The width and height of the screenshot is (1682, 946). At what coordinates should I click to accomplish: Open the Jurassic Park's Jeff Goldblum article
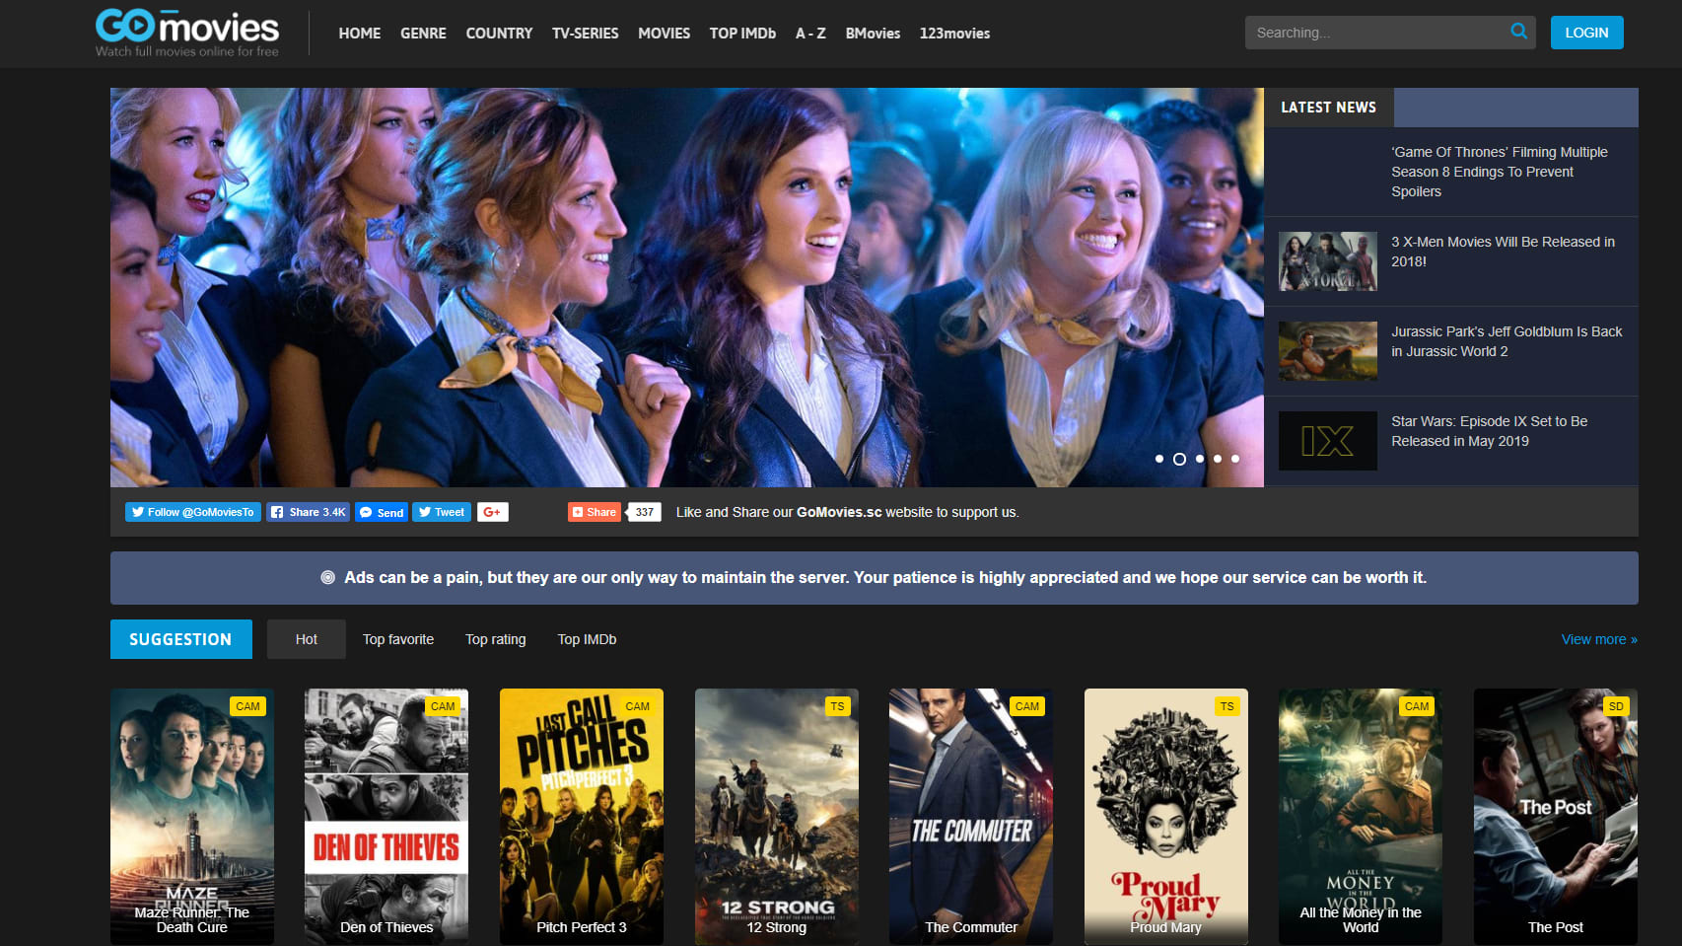pyautogui.click(x=1507, y=341)
